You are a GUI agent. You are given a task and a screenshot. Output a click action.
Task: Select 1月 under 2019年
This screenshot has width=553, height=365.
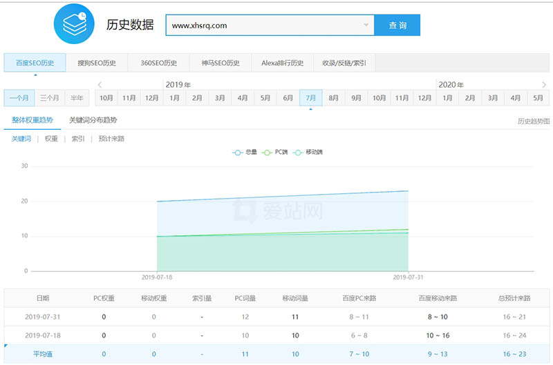[175, 98]
